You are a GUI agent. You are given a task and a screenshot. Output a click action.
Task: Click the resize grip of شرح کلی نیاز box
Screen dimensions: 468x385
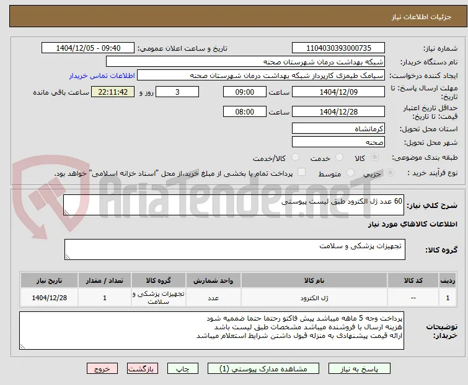click(x=66, y=212)
